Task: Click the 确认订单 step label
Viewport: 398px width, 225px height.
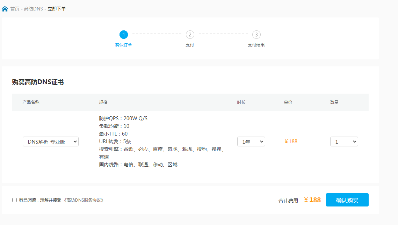Action: coord(124,45)
